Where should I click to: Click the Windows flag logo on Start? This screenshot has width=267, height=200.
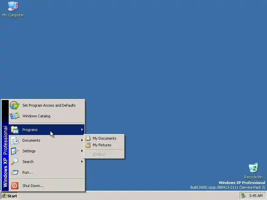click(4, 196)
